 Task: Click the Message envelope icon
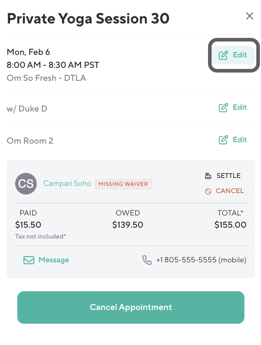(29, 260)
